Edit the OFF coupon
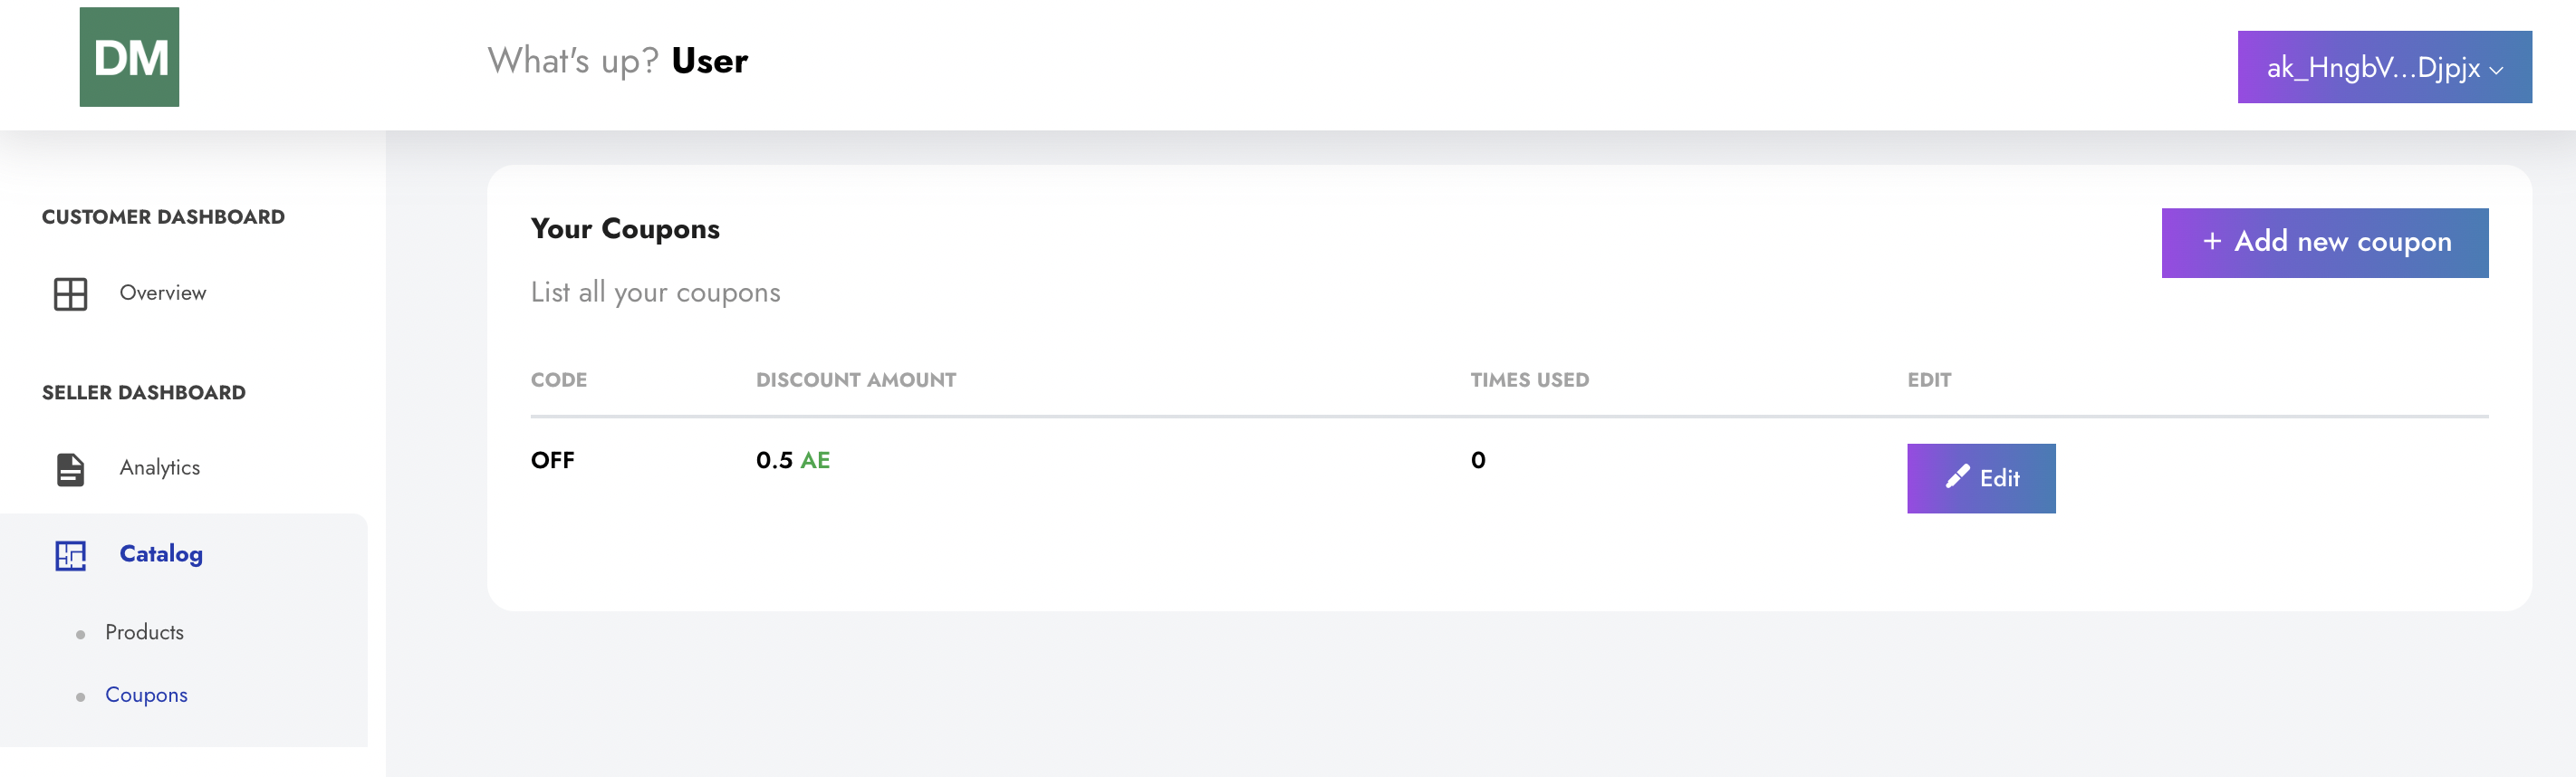Image resolution: width=2576 pixels, height=777 pixels. (x=1980, y=478)
